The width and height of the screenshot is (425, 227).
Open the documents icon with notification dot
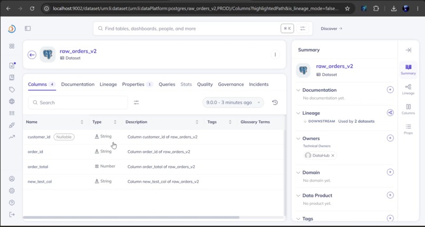click(12, 65)
